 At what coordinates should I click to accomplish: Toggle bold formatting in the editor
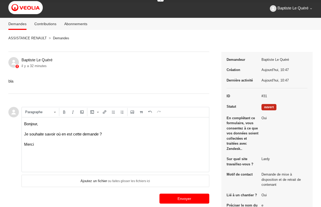pos(64,112)
